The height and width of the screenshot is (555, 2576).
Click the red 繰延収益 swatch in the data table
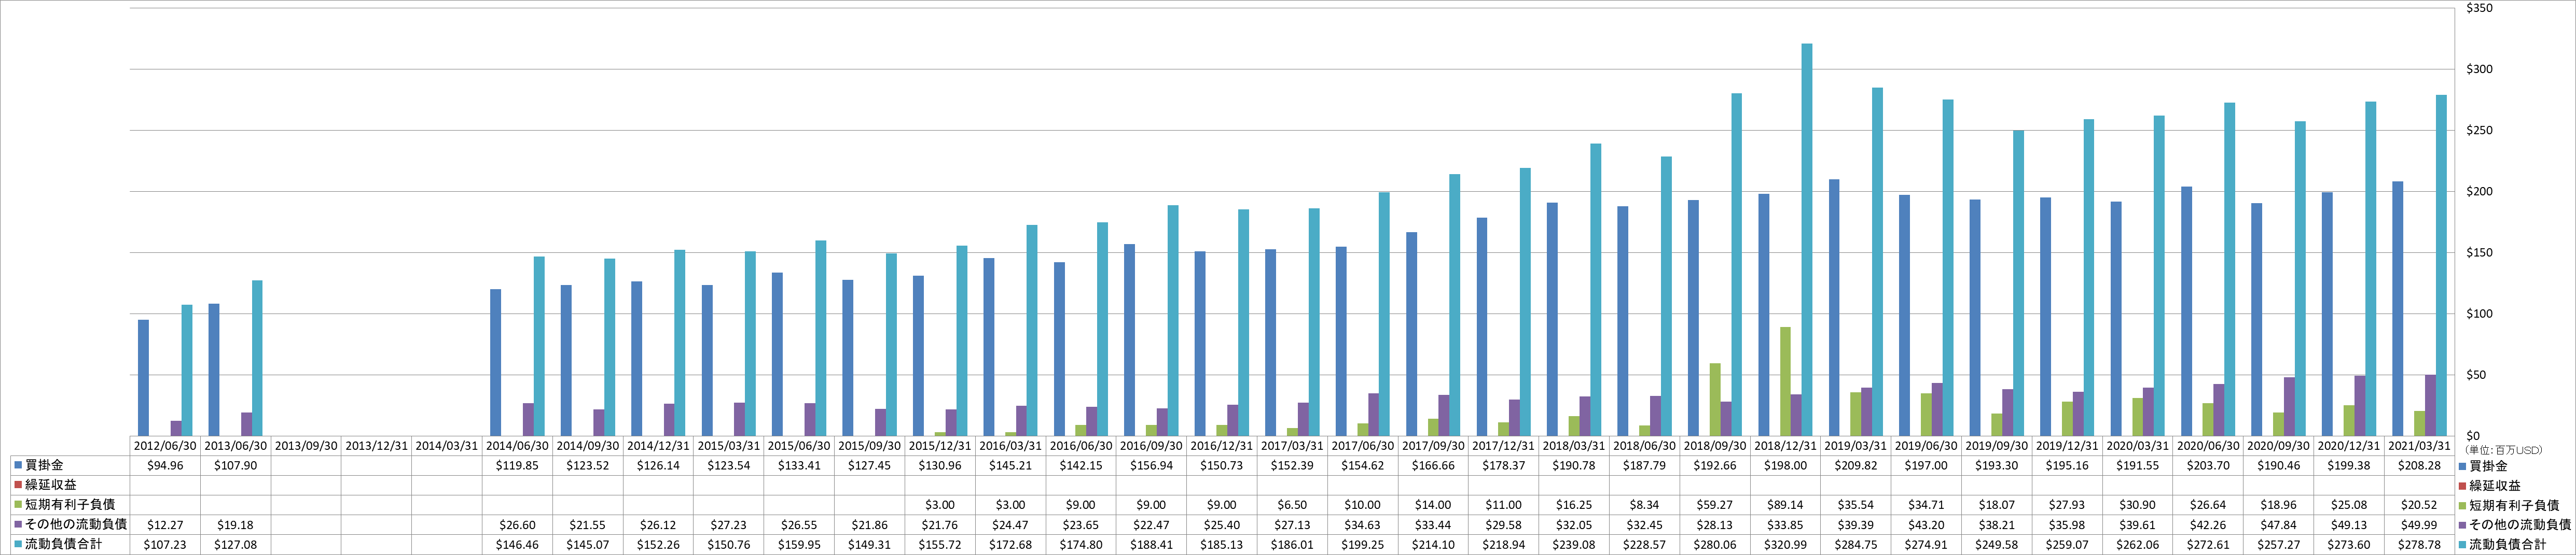click(18, 485)
